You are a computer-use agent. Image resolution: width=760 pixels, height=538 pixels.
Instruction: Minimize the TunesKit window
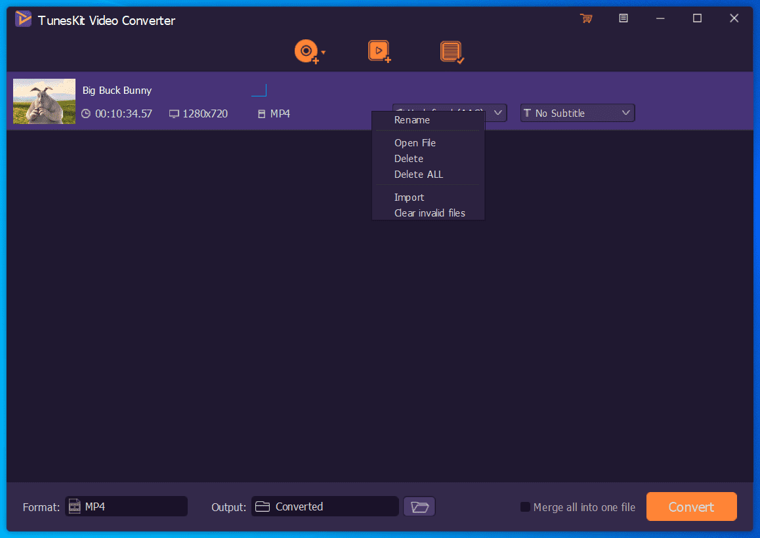(660, 18)
